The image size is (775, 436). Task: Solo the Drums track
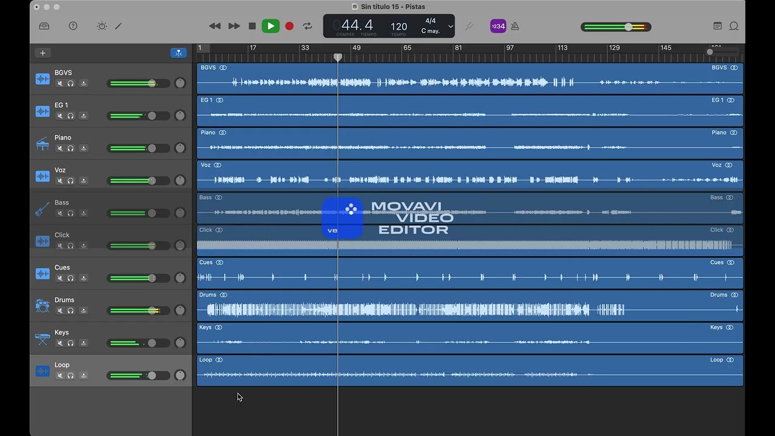click(x=71, y=311)
